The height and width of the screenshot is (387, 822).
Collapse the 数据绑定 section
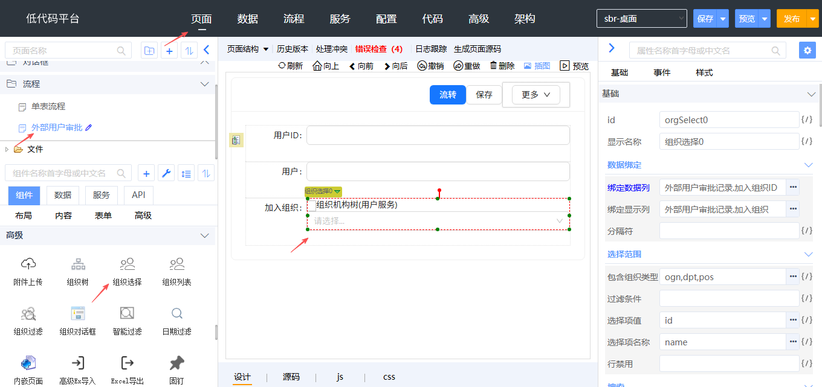[x=809, y=165]
